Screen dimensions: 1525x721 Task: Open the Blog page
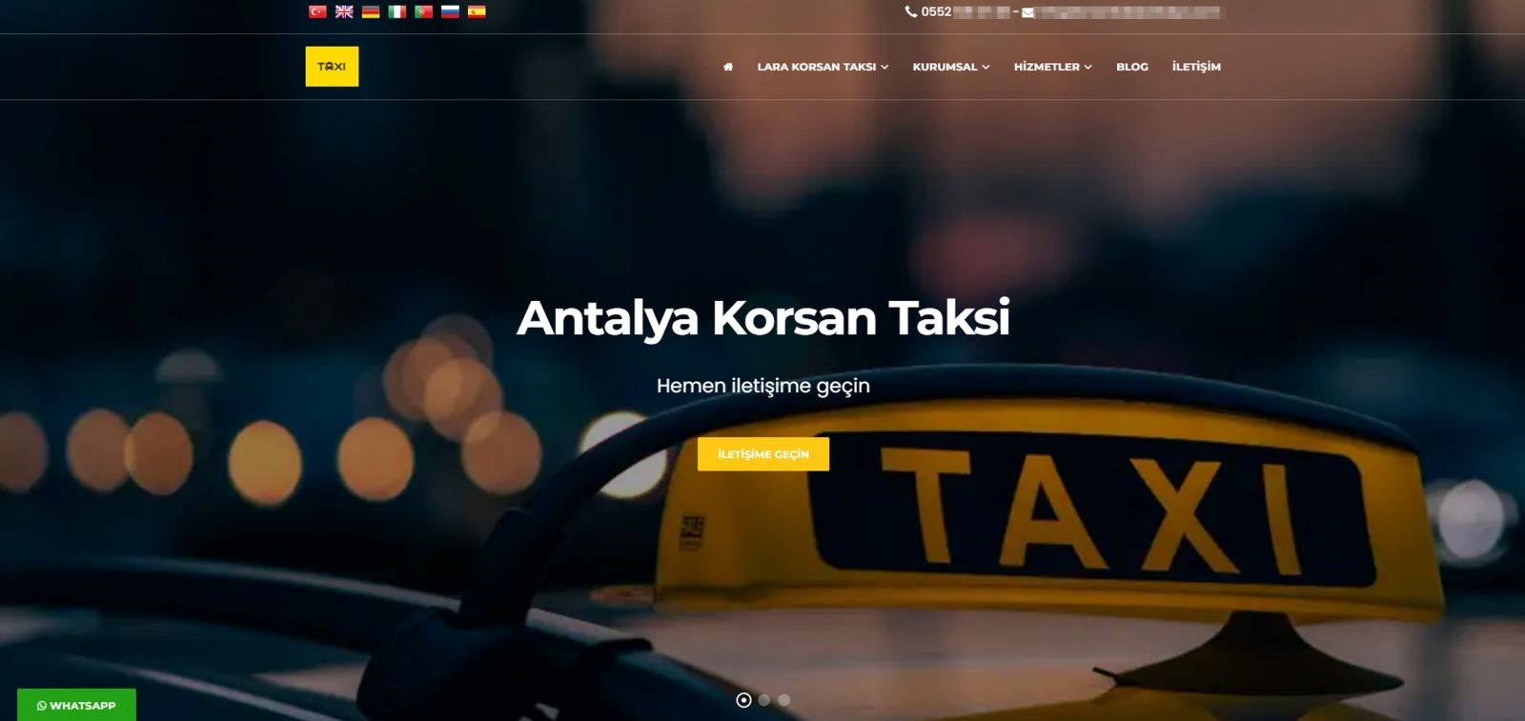[x=1132, y=67]
